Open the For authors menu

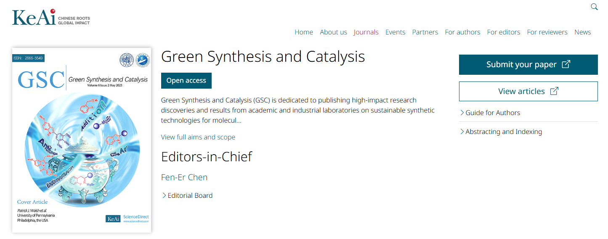[x=462, y=32]
